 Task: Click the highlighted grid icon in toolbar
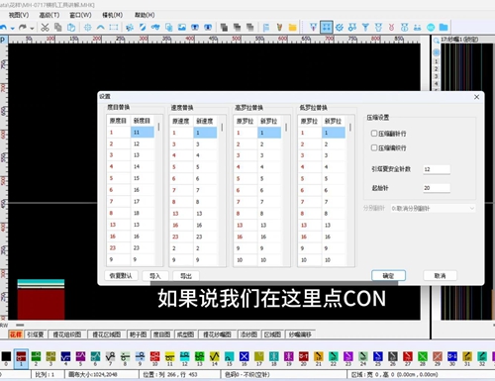(x=327, y=27)
